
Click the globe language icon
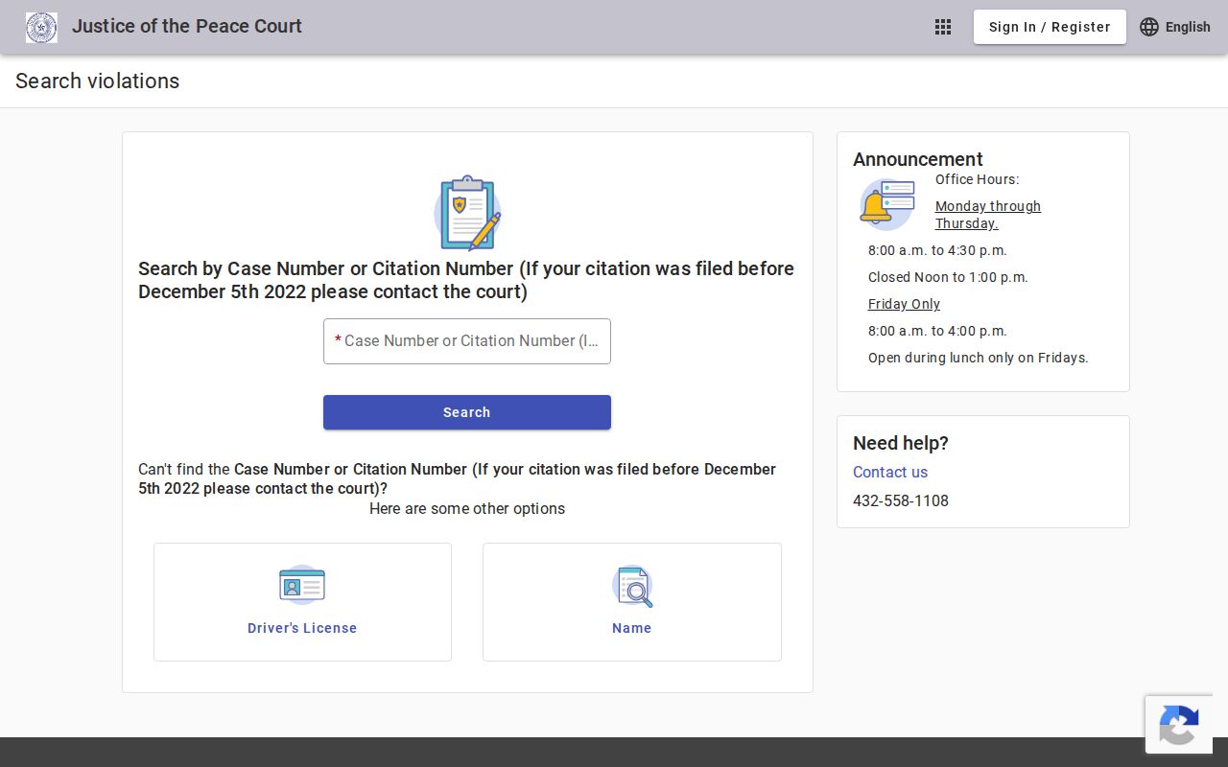coord(1149,27)
